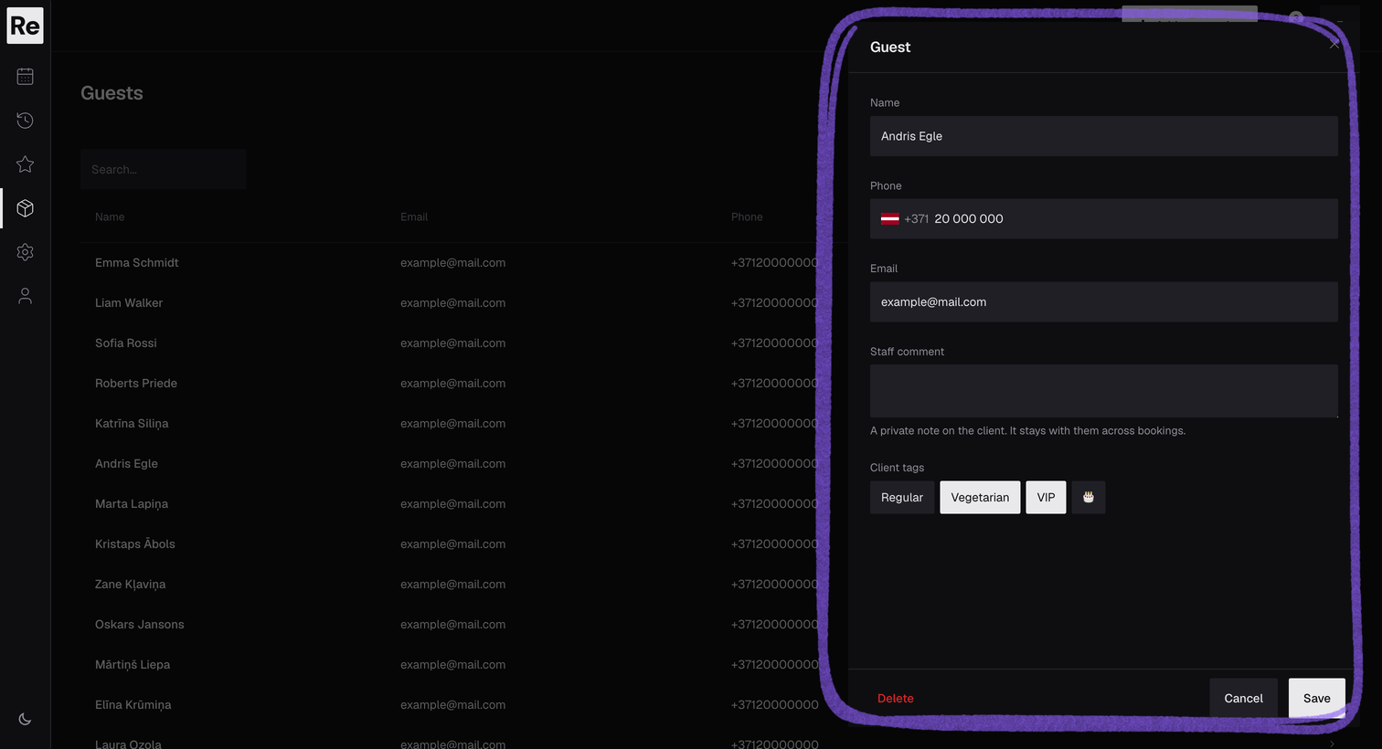
Task: Click the Name column header
Action: pyautogui.click(x=110, y=217)
